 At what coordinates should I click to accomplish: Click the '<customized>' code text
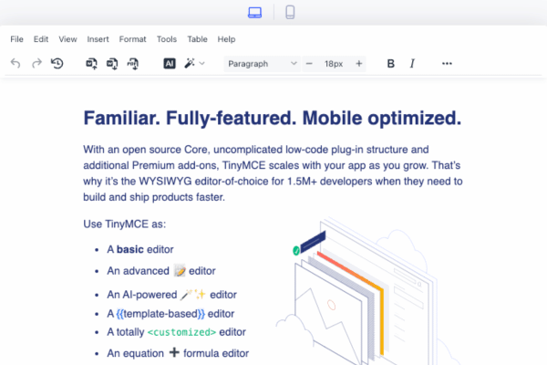coord(181,332)
